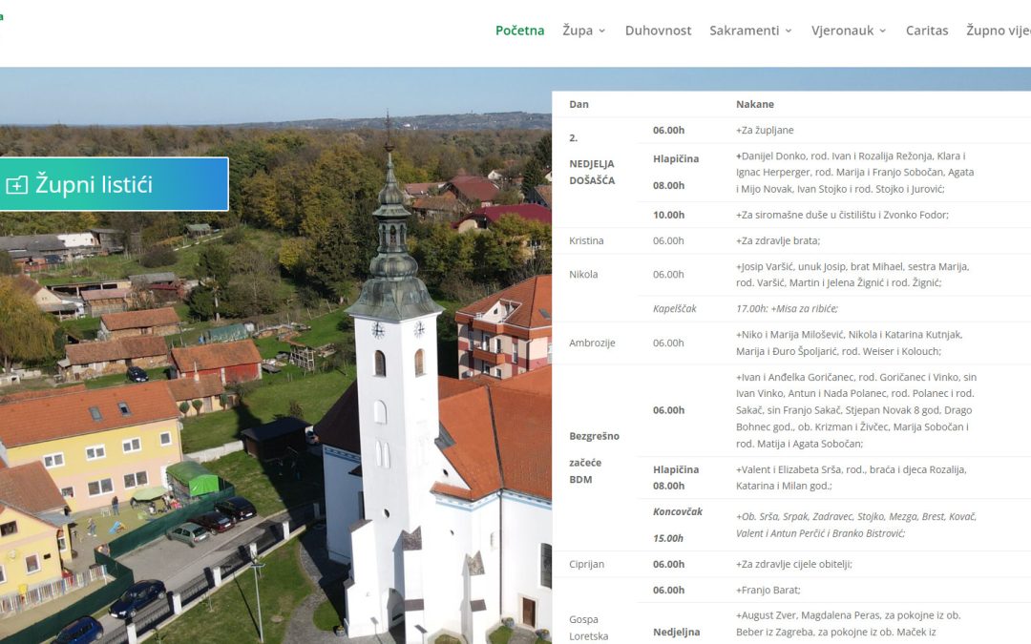Select the Nedjeljna cell
The image size is (1031, 644).
(x=676, y=633)
